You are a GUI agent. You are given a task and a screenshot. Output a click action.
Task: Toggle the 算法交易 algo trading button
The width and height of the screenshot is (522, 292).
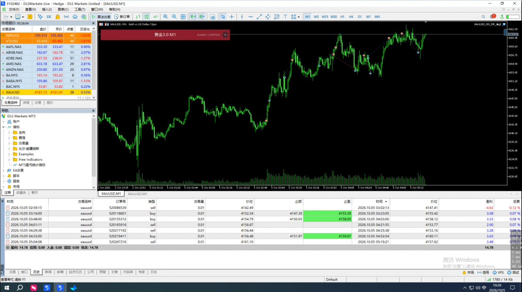pyautogui.click(x=101, y=17)
